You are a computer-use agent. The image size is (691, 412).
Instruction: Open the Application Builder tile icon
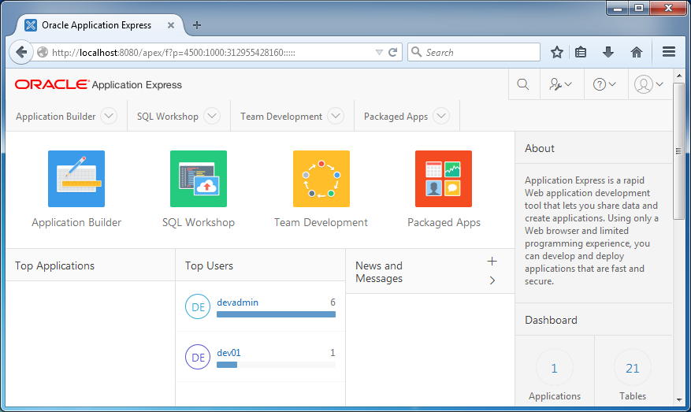tap(76, 179)
